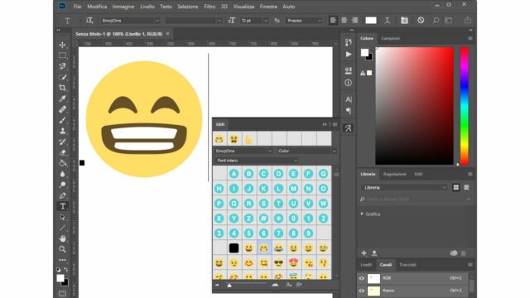
Task: Select the Pen tool
Action: click(62, 195)
